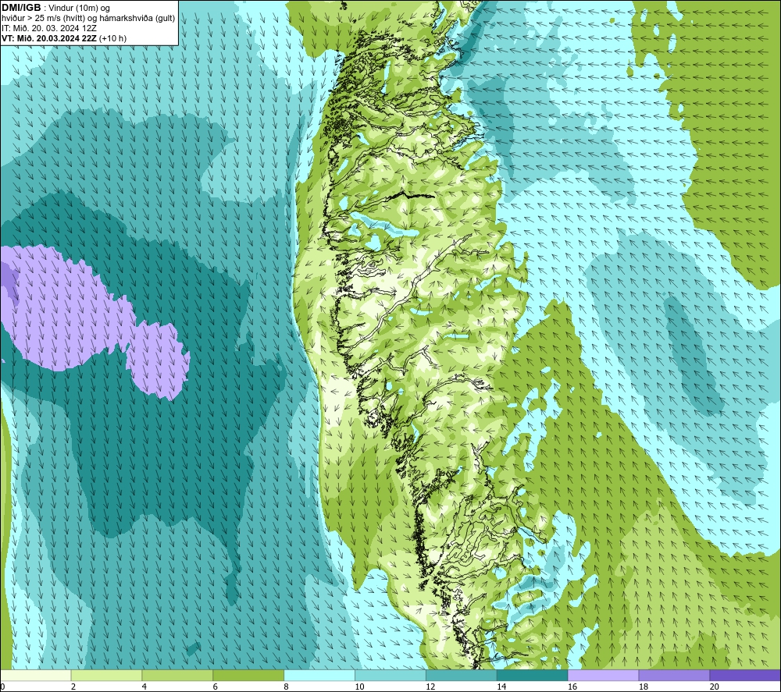Click the 2–4 m/s light green swatch
The image size is (781, 692).
(106, 676)
